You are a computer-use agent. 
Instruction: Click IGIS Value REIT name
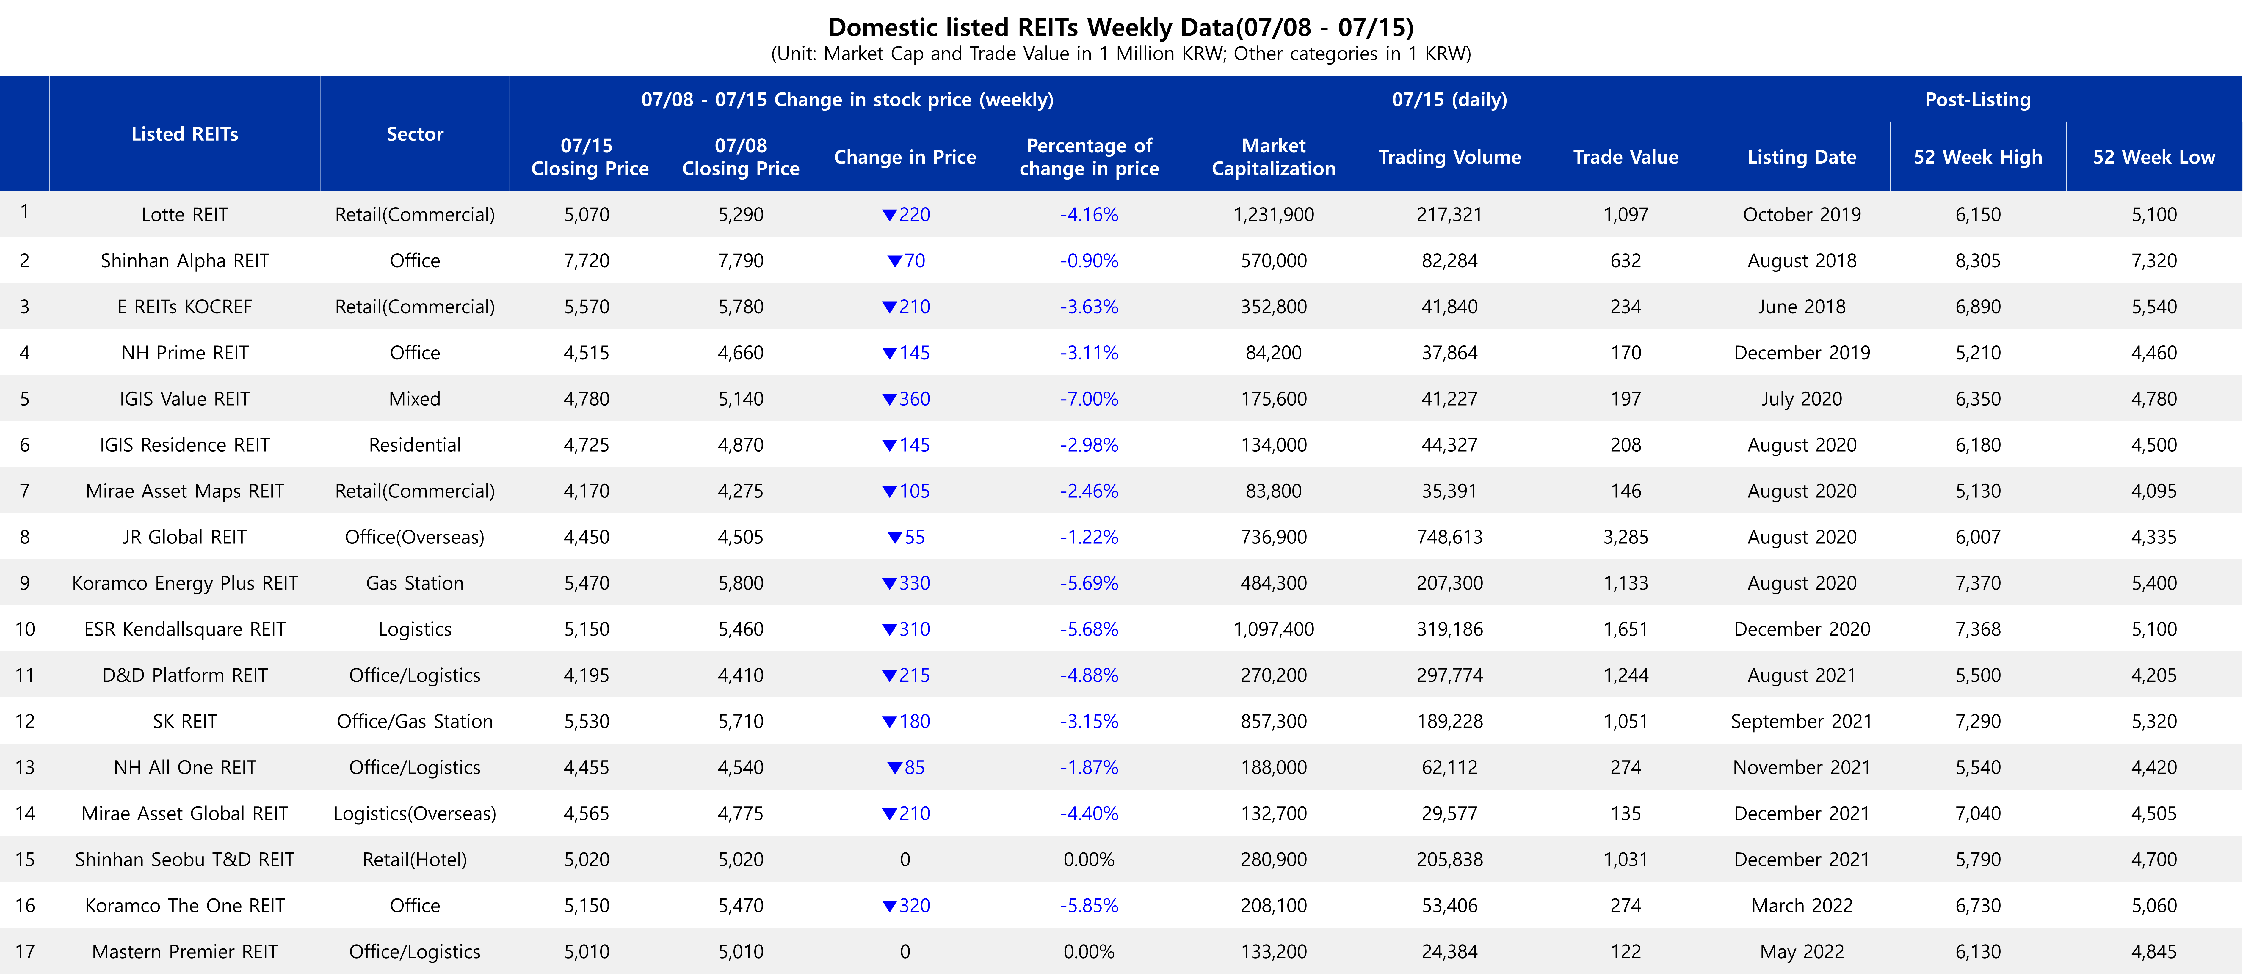[185, 399]
